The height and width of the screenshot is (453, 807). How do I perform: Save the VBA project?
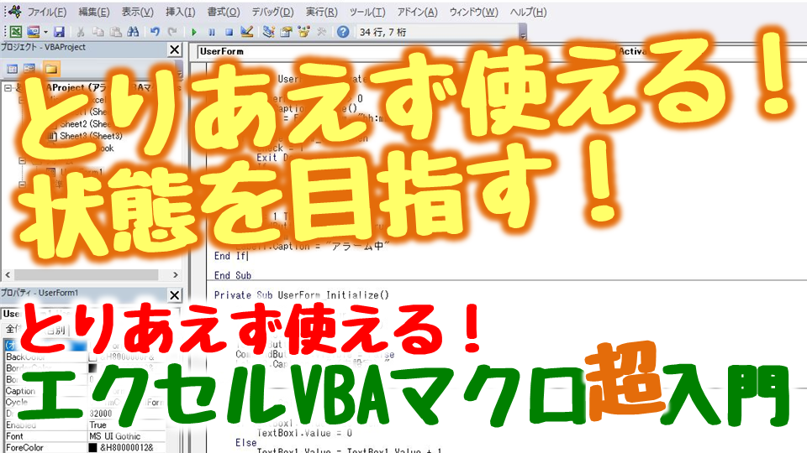59,32
